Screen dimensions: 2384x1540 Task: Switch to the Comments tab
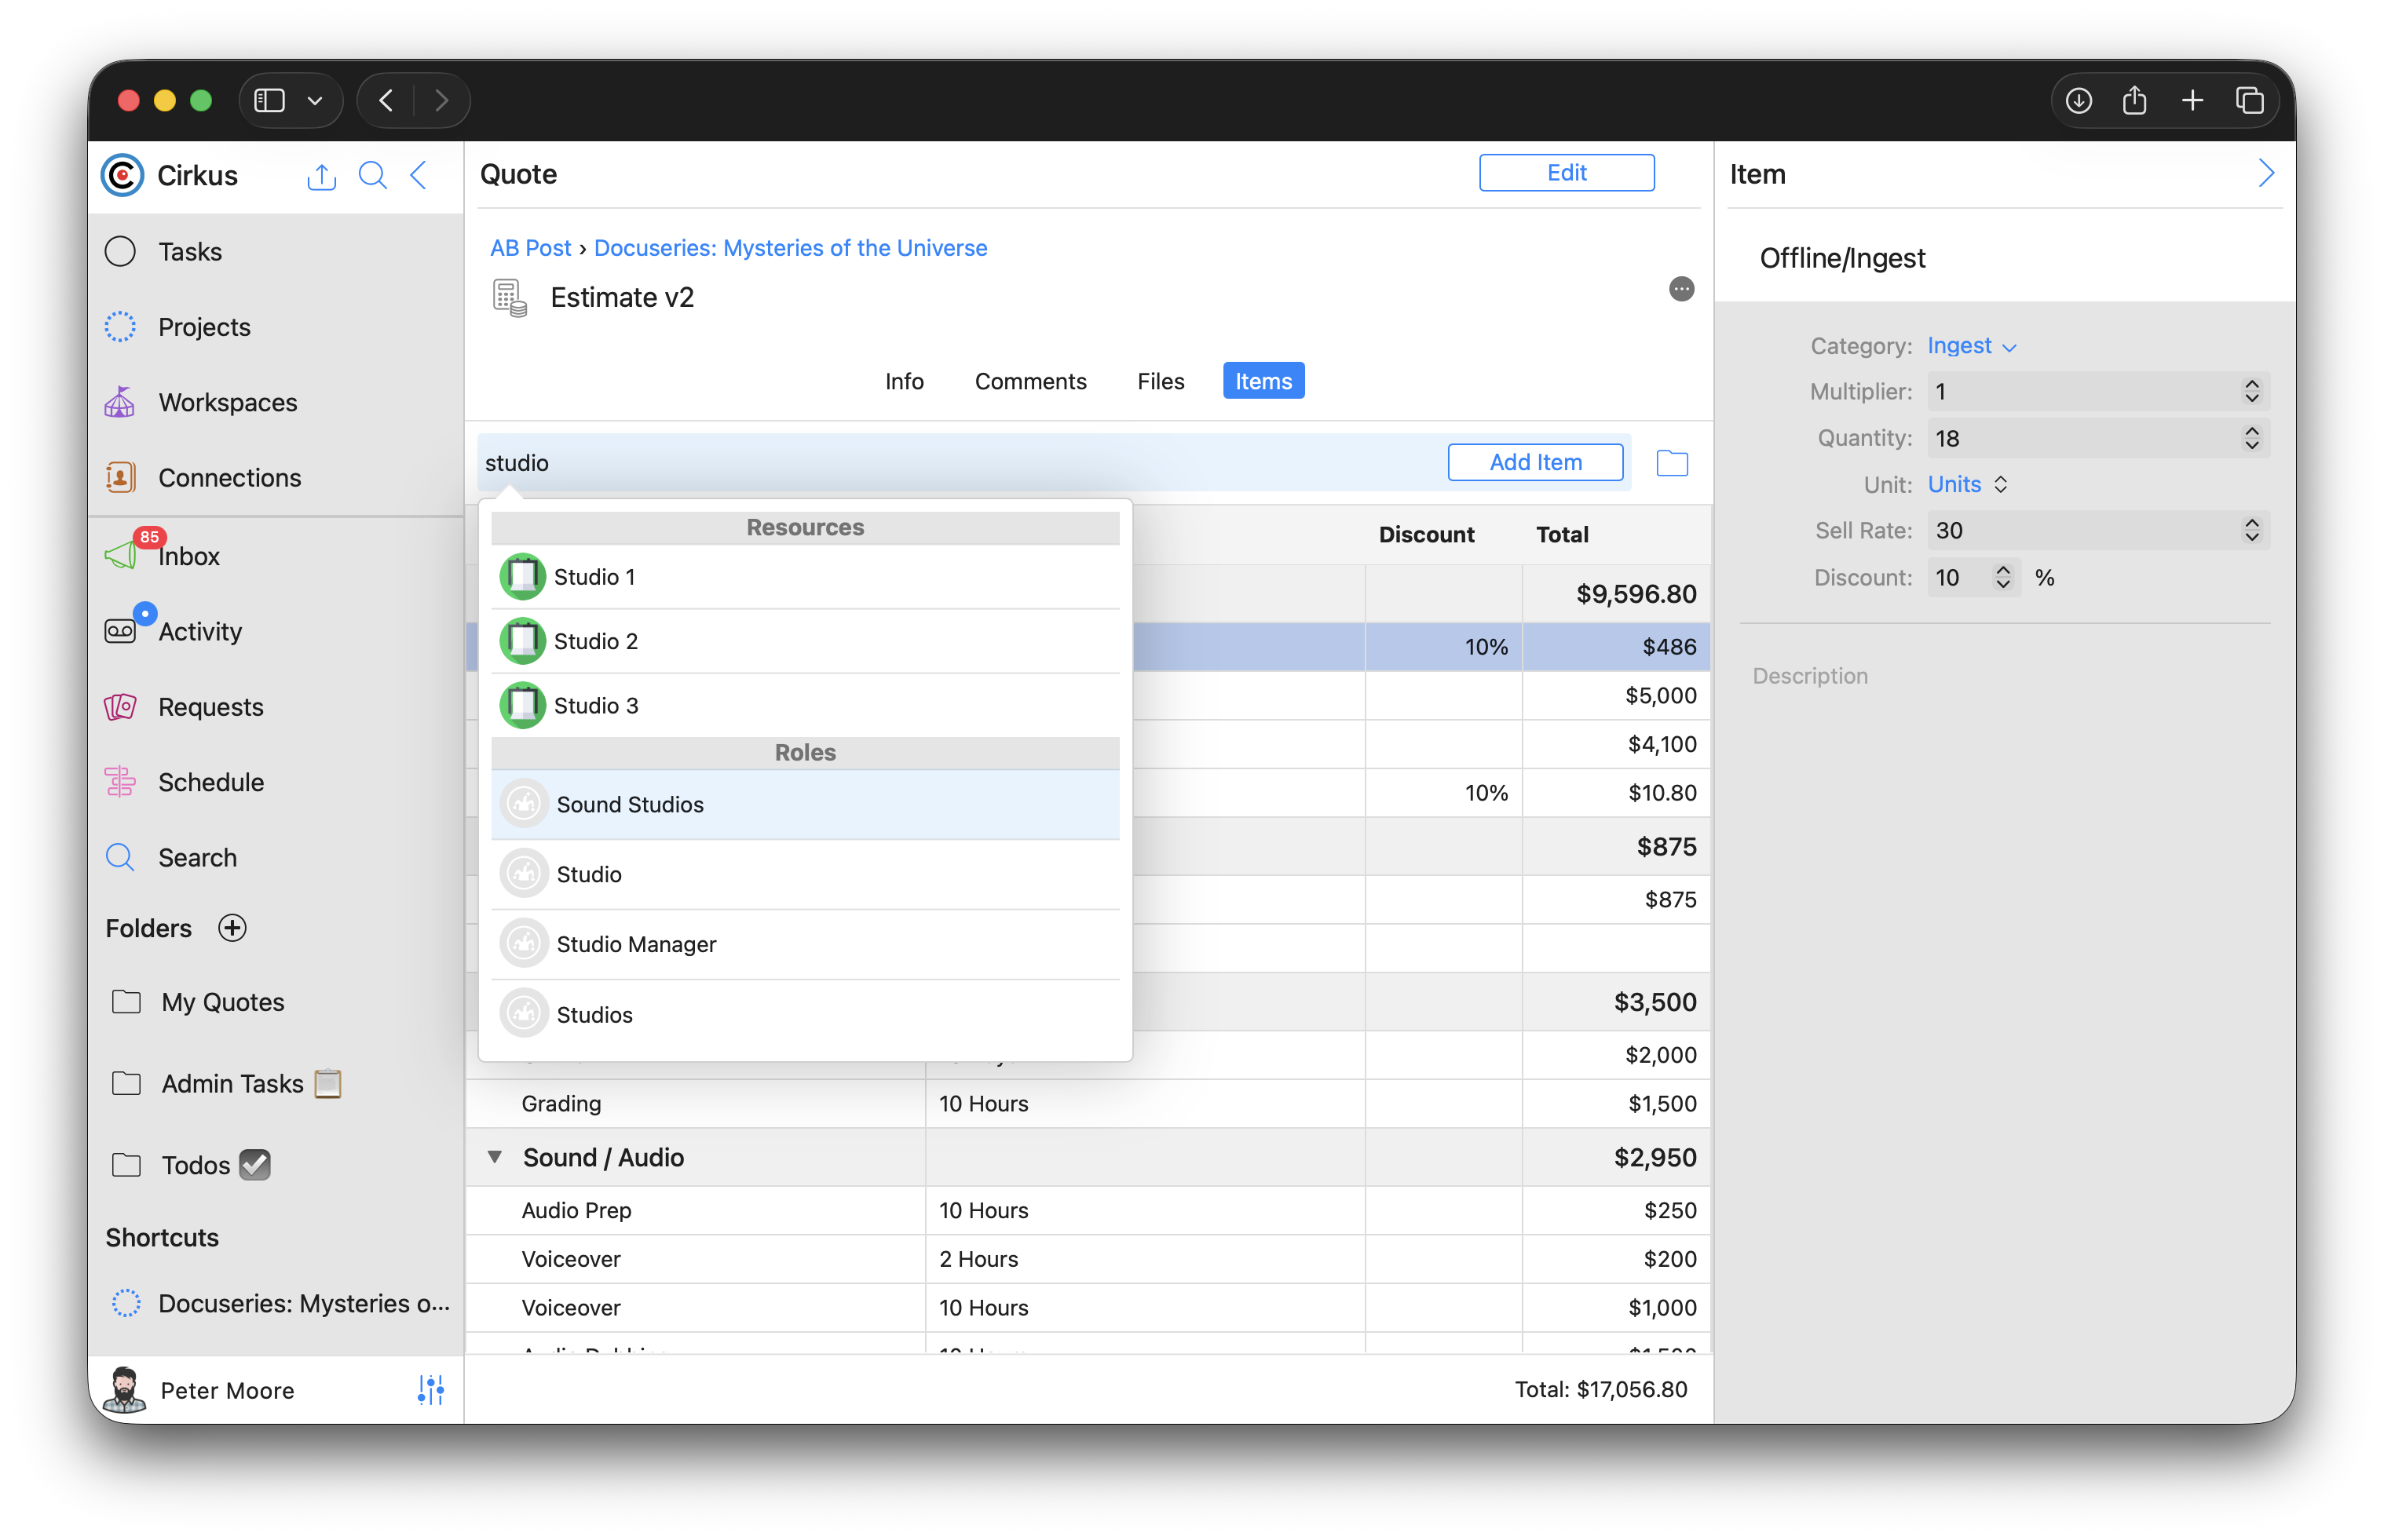click(1029, 381)
